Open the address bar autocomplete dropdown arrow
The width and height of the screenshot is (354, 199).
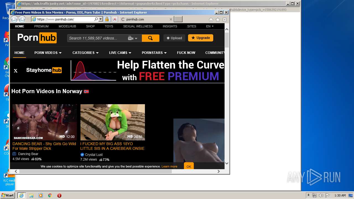pos(101,19)
